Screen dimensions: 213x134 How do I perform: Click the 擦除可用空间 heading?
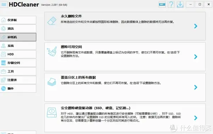pyautogui.click(x=71, y=47)
